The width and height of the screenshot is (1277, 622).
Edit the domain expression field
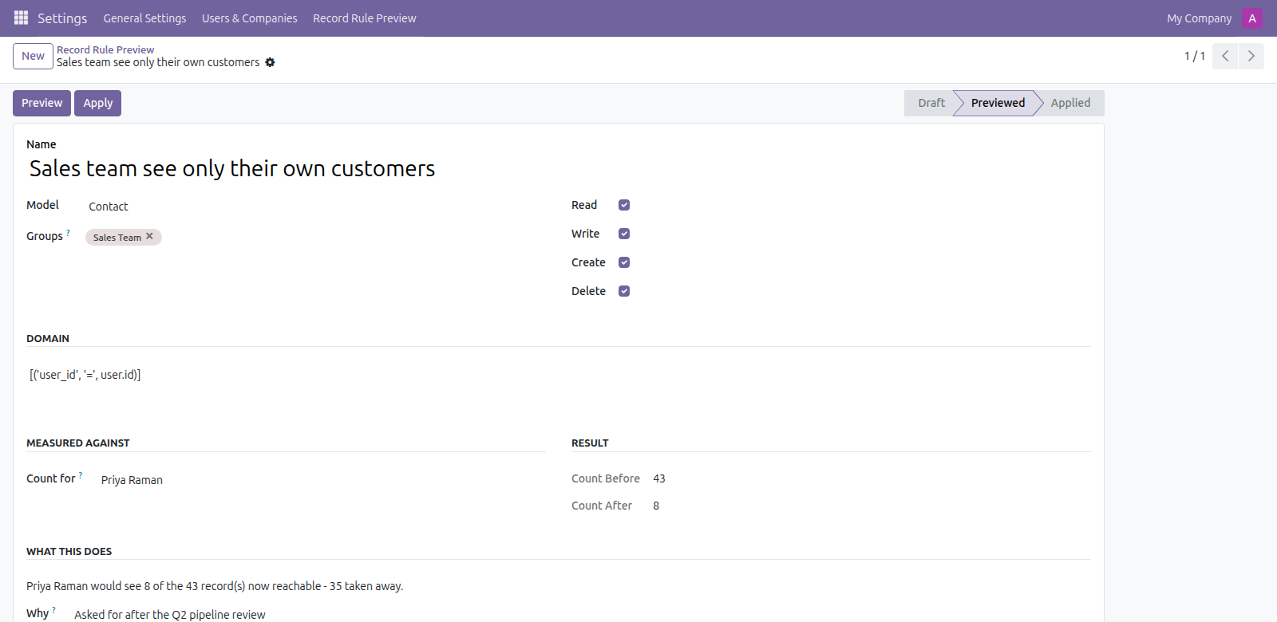(x=559, y=375)
